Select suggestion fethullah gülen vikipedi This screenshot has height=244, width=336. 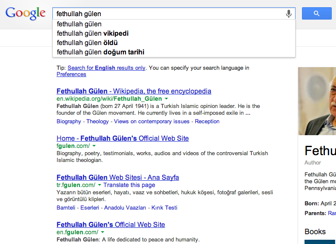174,34
